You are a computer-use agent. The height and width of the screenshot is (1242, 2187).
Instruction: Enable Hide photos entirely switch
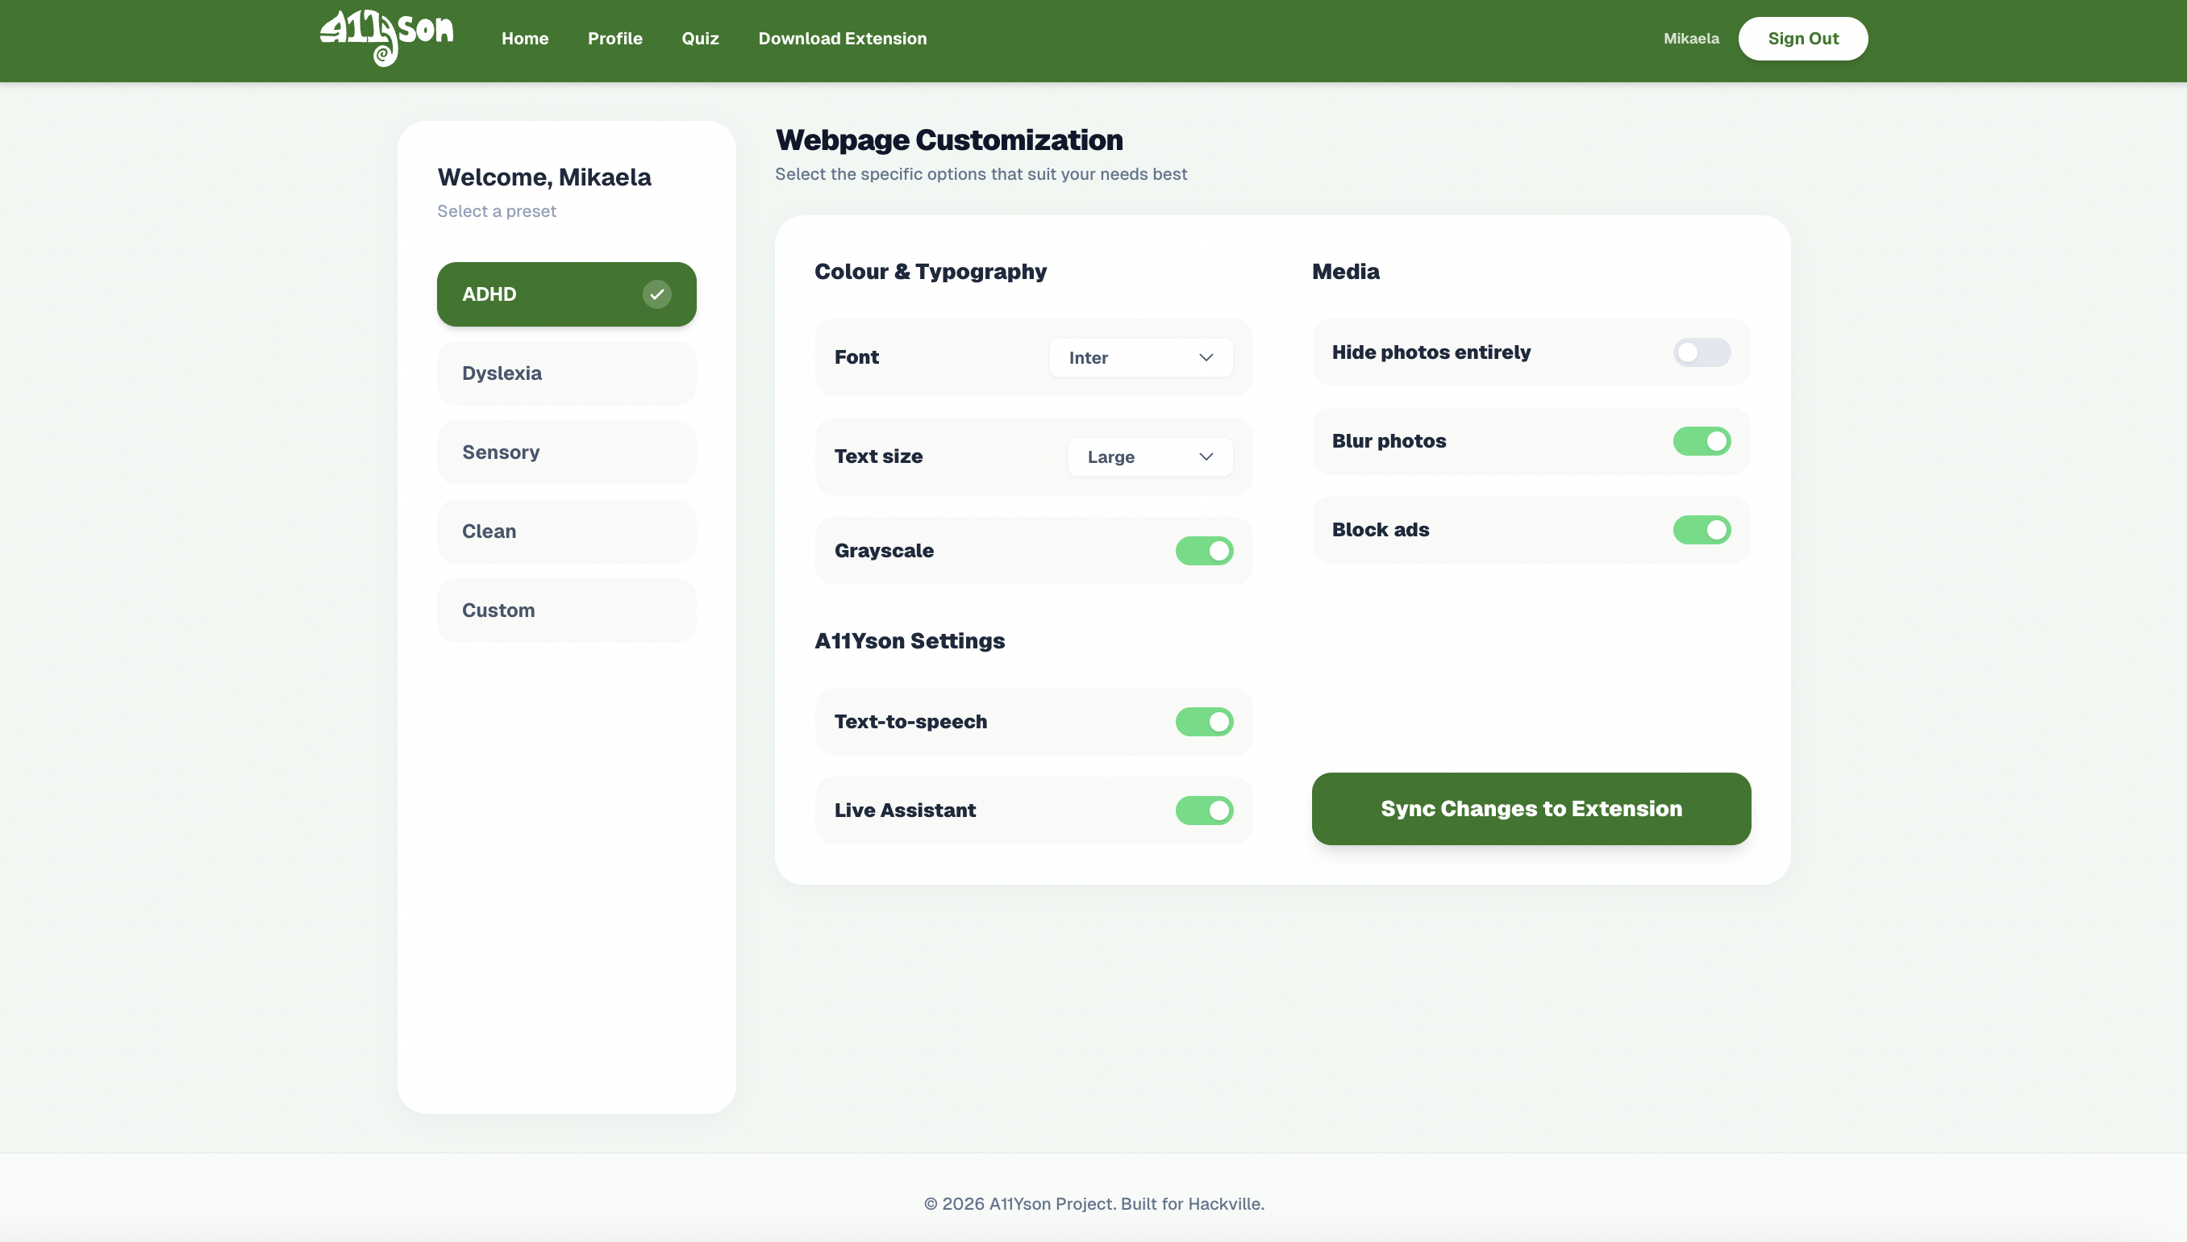pyautogui.click(x=1701, y=352)
